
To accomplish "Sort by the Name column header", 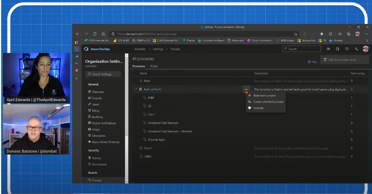I will coord(143,74).
